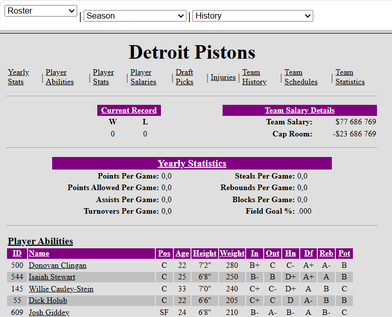Click Isaiah Stewart's weight 250

coord(232,277)
